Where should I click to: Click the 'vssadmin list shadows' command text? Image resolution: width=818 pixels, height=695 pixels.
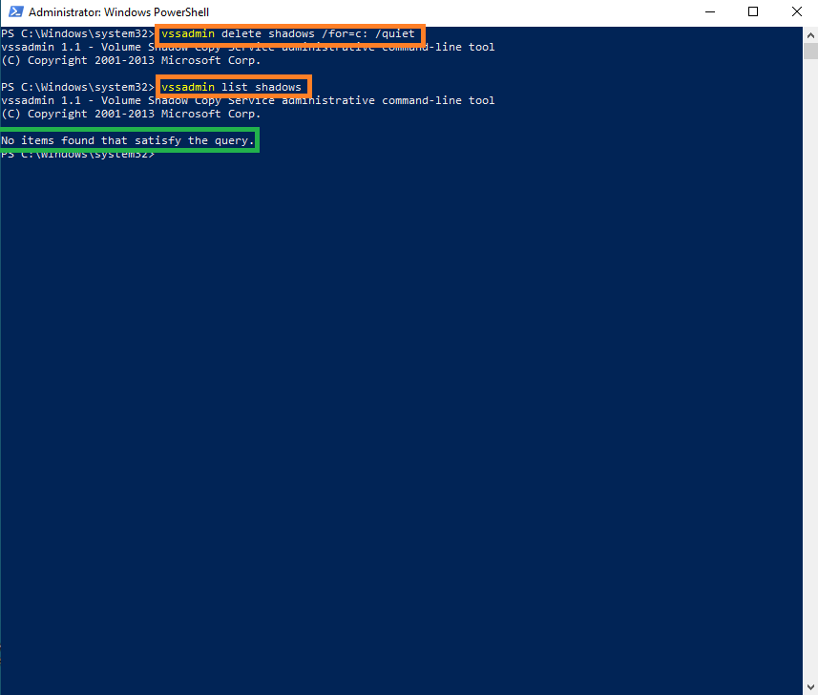tap(231, 87)
